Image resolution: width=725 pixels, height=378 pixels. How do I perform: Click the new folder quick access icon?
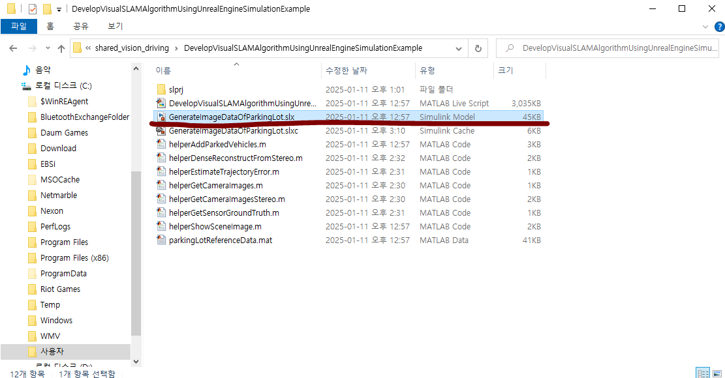[47, 8]
